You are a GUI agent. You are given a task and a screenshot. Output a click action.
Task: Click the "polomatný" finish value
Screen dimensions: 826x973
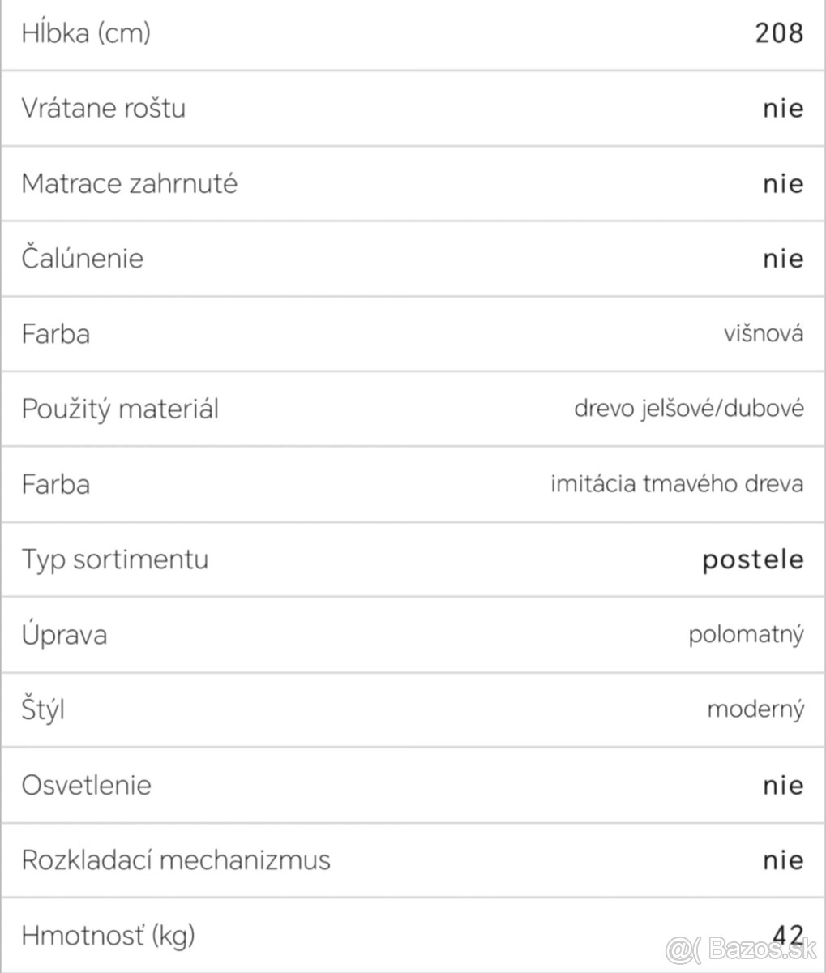[x=746, y=634]
